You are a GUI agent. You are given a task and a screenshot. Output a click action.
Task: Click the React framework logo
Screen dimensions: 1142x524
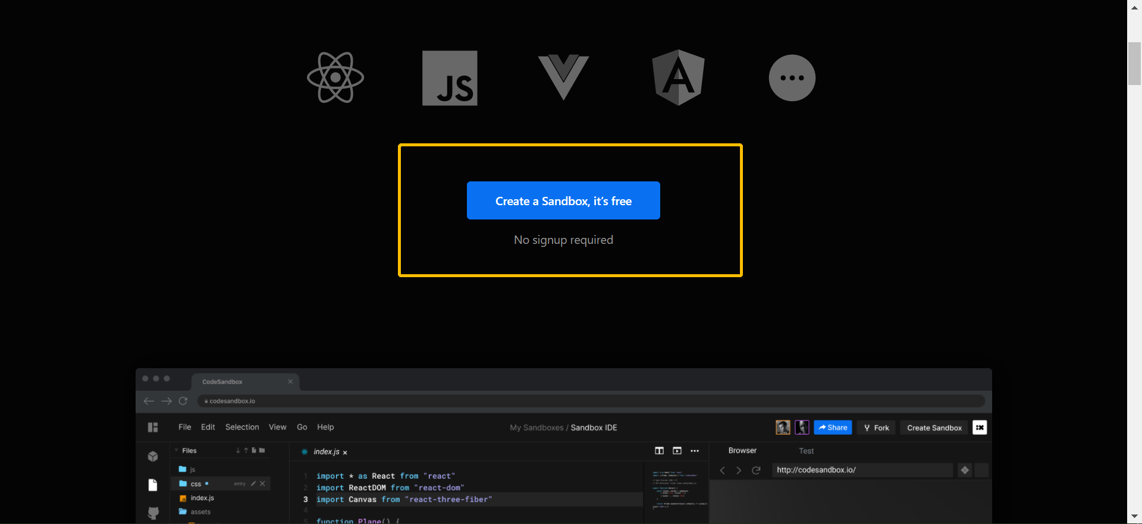point(335,77)
